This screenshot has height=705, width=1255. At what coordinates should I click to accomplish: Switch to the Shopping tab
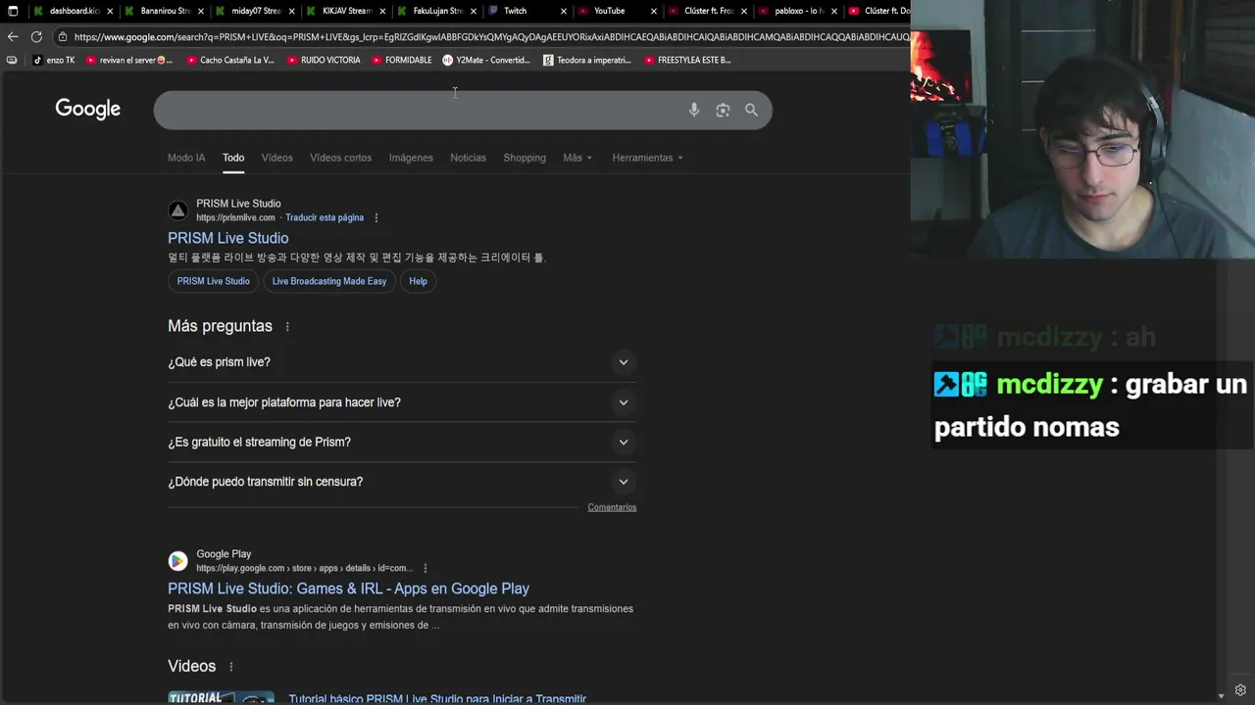525,158
